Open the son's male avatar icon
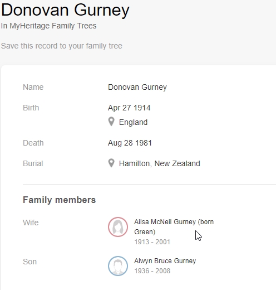The height and width of the screenshot is (290, 276). (118, 266)
